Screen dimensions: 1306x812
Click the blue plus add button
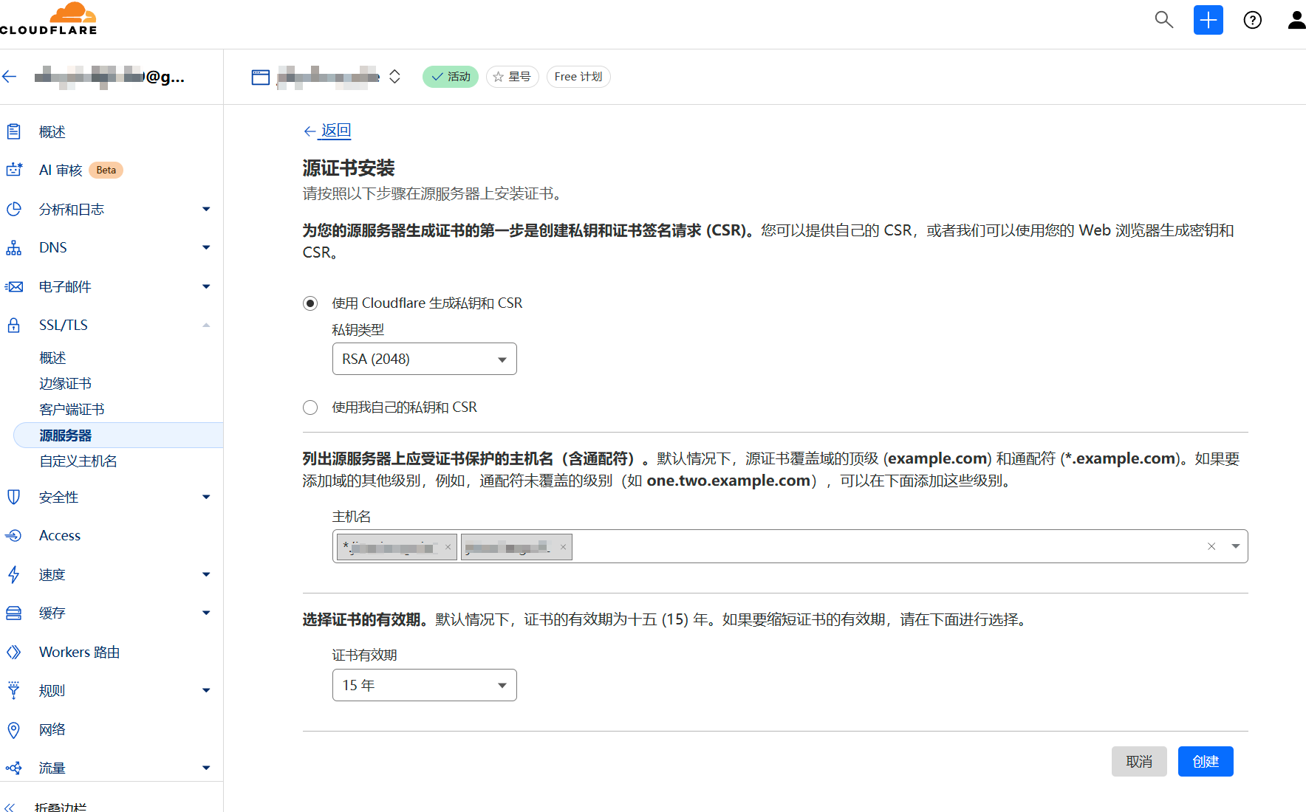tap(1208, 20)
